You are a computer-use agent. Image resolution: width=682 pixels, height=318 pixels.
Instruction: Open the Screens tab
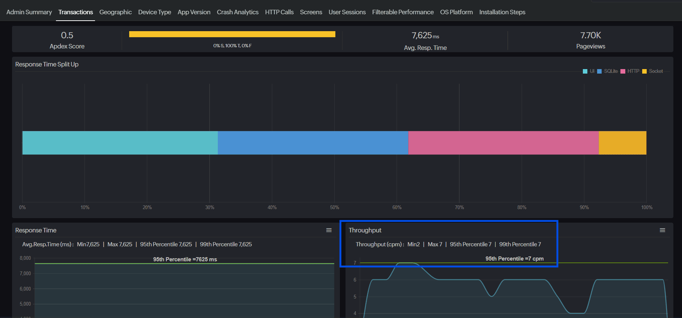(x=311, y=12)
